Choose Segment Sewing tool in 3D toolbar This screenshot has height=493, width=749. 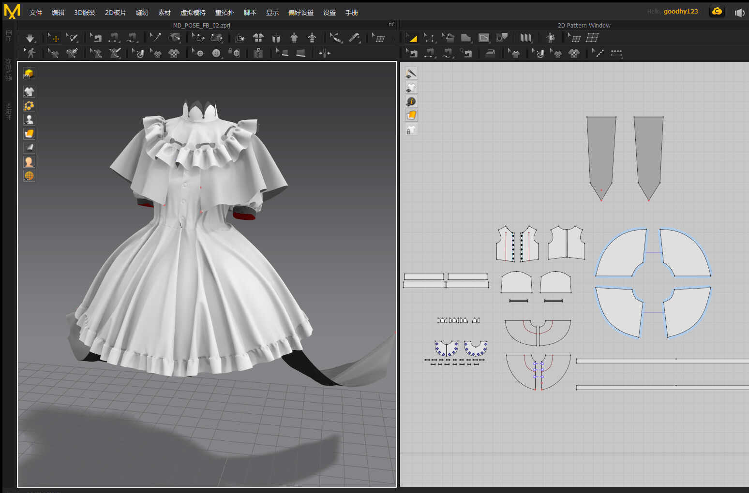(114, 38)
